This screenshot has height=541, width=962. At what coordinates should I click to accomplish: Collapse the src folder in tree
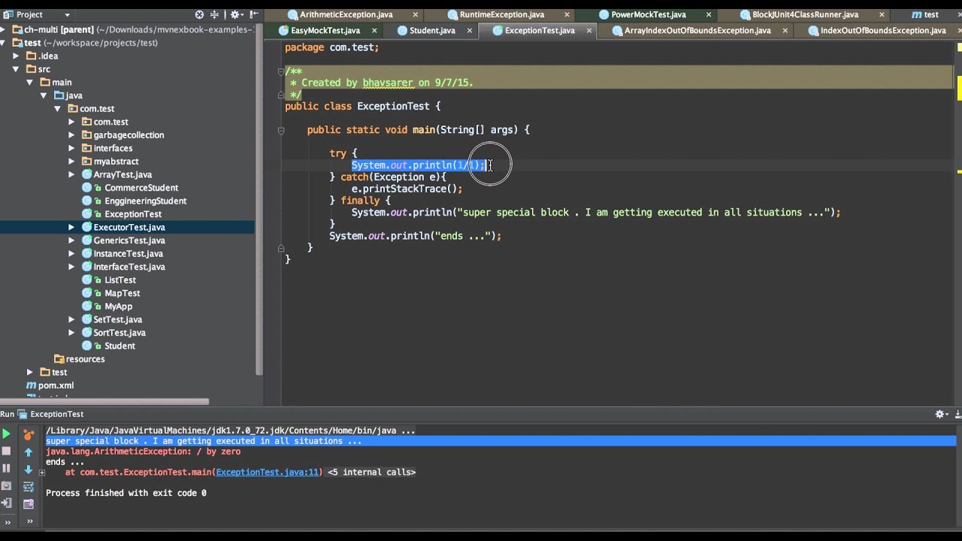tap(15, 69)
